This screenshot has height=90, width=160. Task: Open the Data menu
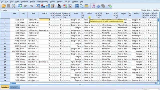(x=17, y=2)
